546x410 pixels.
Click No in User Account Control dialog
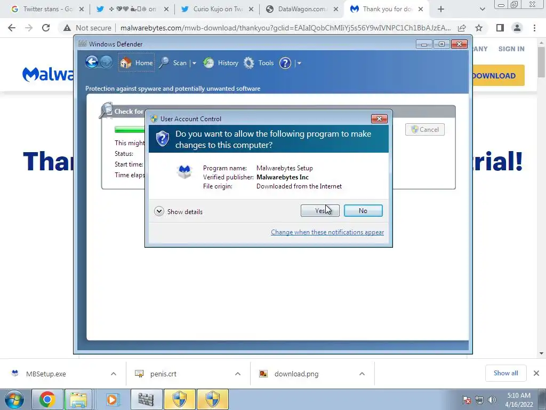coord(363,210)
